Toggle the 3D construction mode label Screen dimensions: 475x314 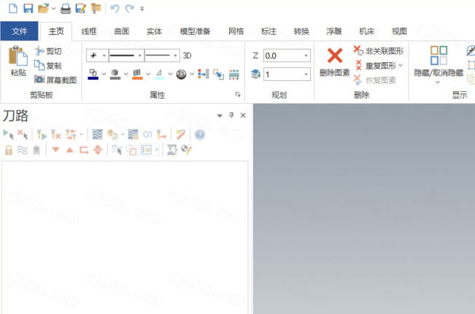(x=187, y=55)
